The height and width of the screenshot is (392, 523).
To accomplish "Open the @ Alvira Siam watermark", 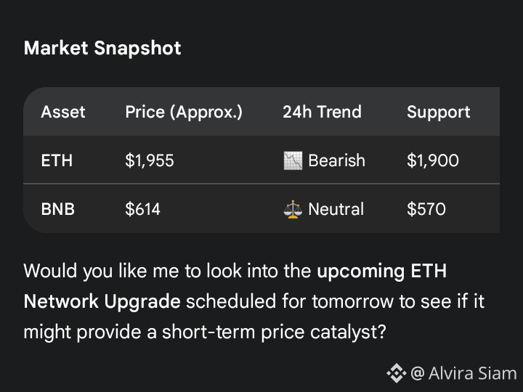I will 463,373.
